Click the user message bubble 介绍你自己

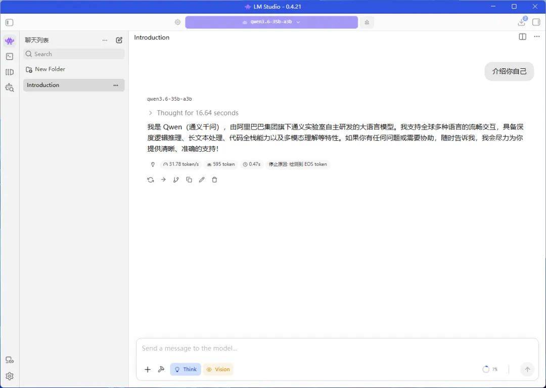coord(509,71)
